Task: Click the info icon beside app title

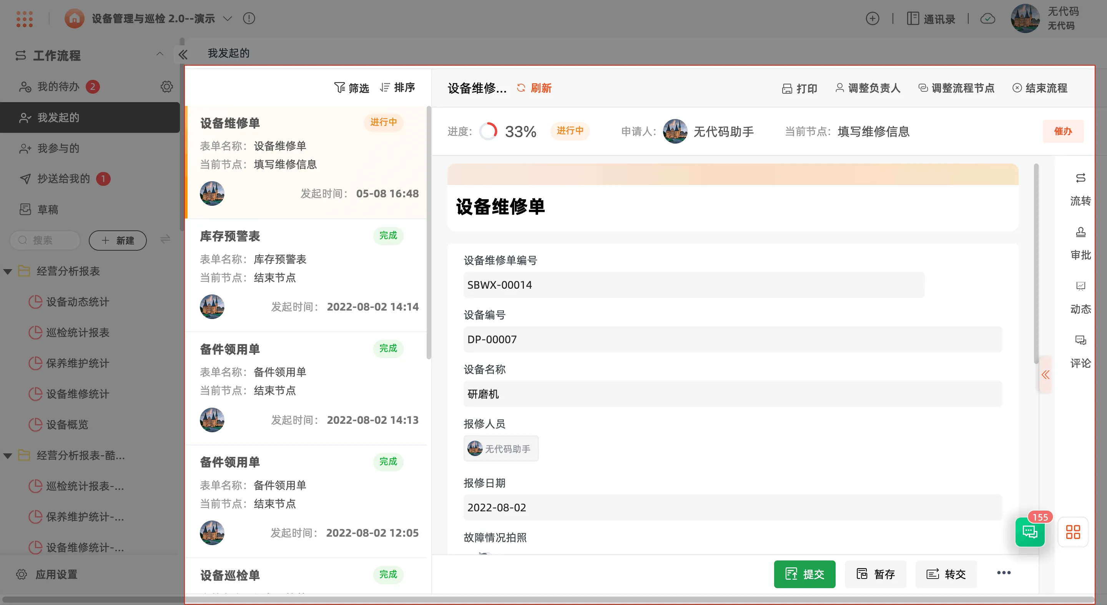Action: point(249,18)
